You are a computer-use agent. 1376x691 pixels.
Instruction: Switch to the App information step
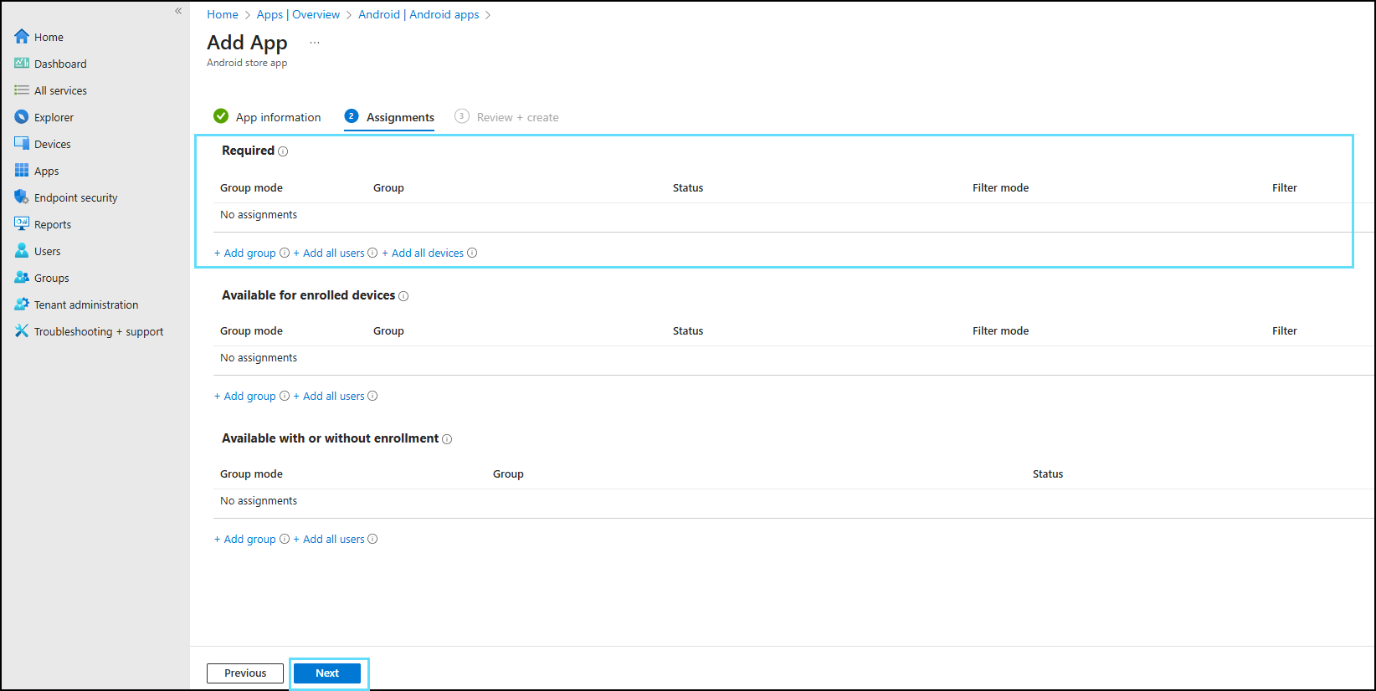(278, 117)
